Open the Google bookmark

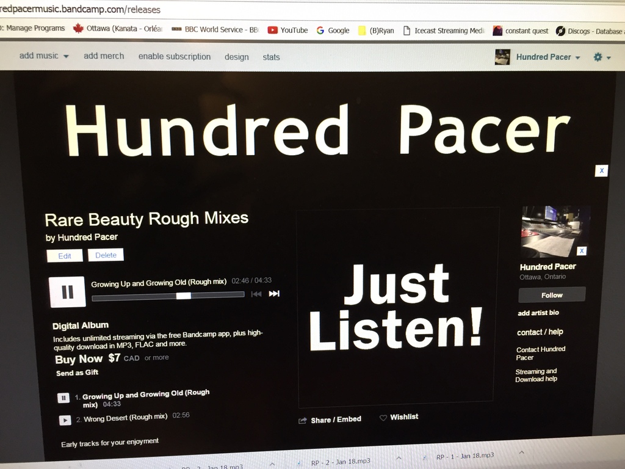333,31
